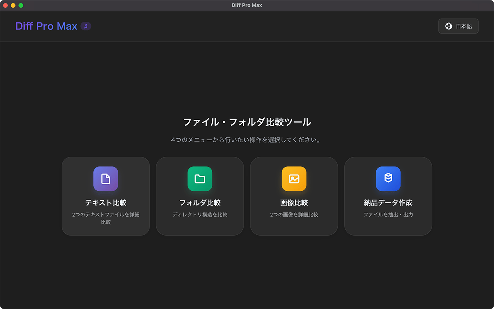494x309 pixels.
Task: Open テキスト比較 to compare two text files
Action: click(105, 196)
